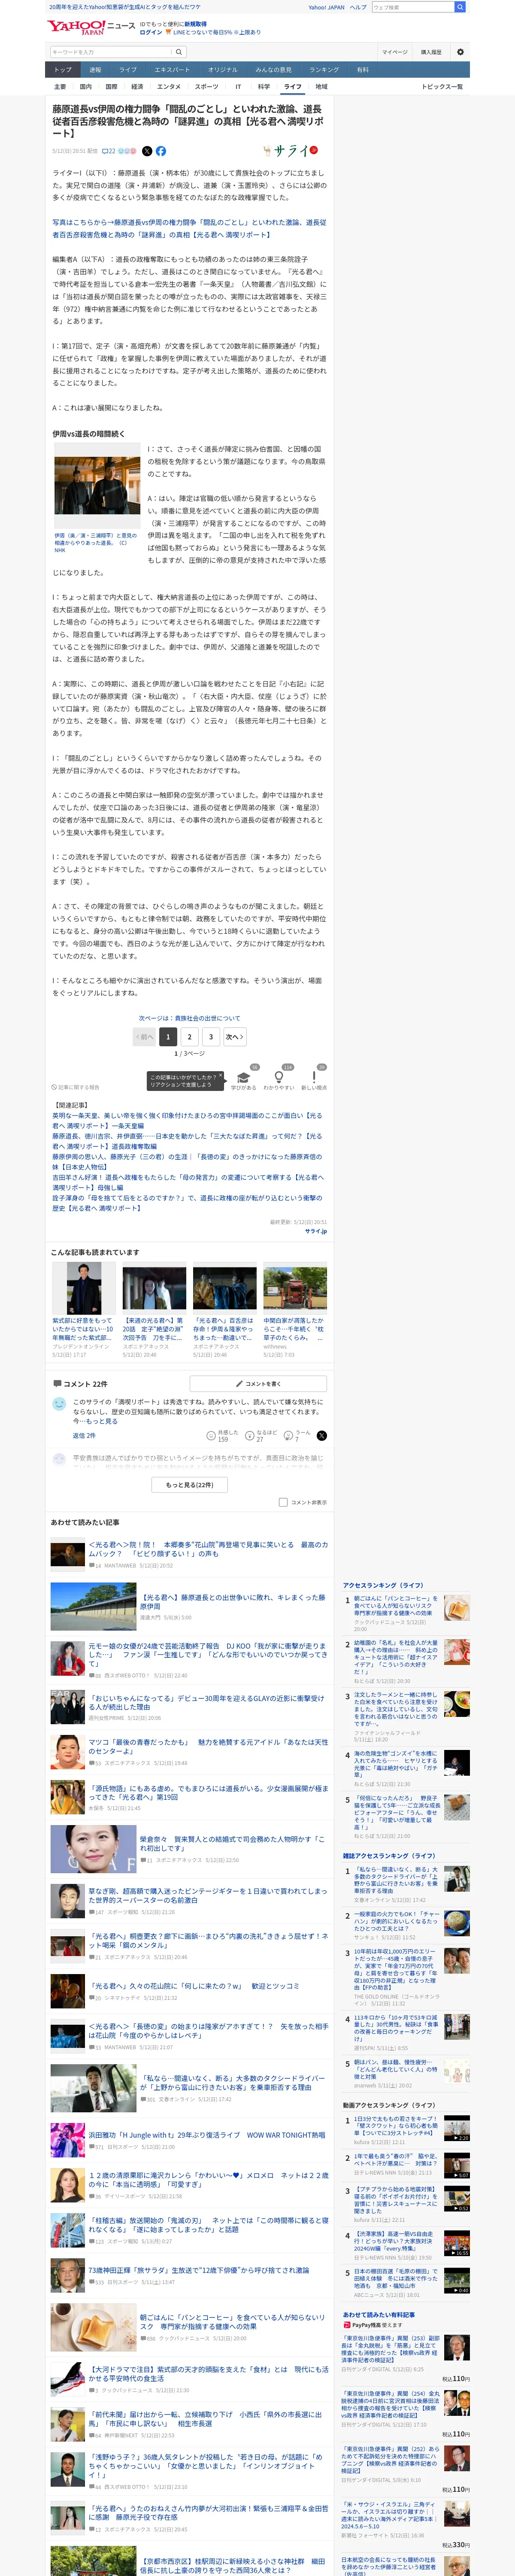Click 記事に関する報告 report icon link
Viewport: 515px width, 2576px height.
click(76, 1087)
